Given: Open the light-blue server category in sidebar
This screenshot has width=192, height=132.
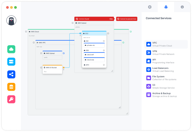Looking at the screenshot, I should (11, 62).
